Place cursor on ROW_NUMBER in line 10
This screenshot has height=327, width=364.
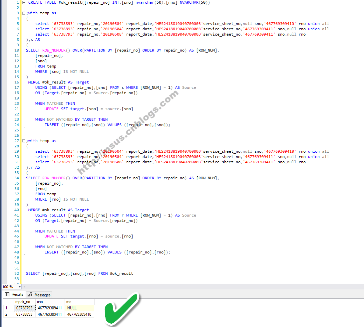[x=53, y=50]
